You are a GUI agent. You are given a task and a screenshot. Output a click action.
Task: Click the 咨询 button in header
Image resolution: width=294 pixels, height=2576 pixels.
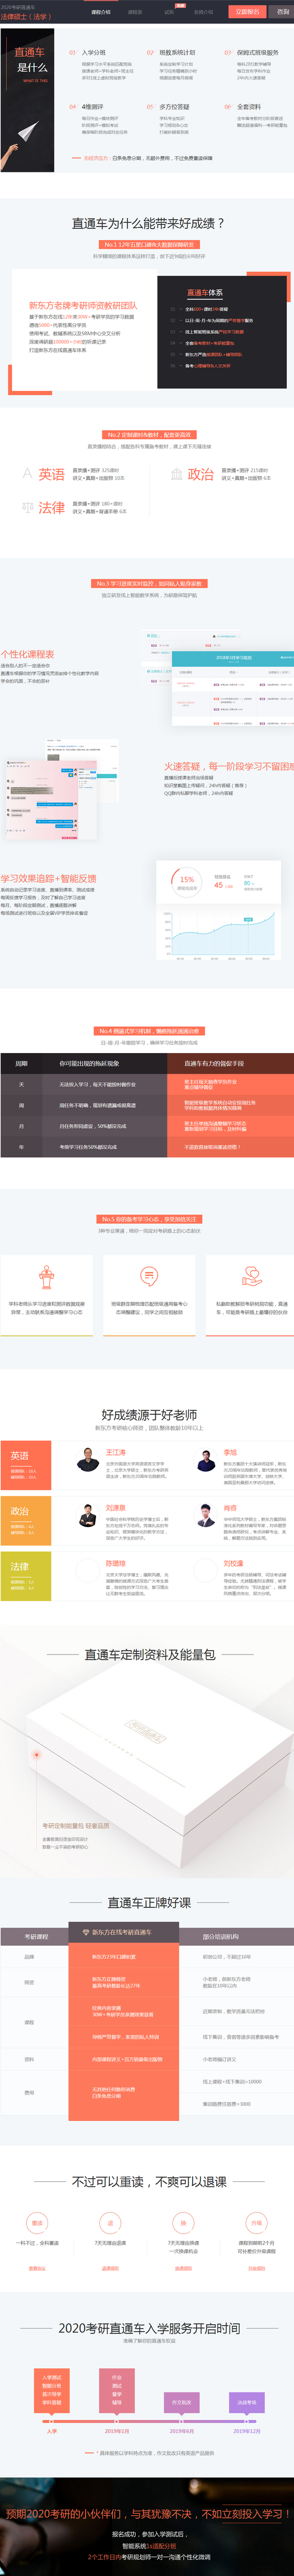point(283,12)
